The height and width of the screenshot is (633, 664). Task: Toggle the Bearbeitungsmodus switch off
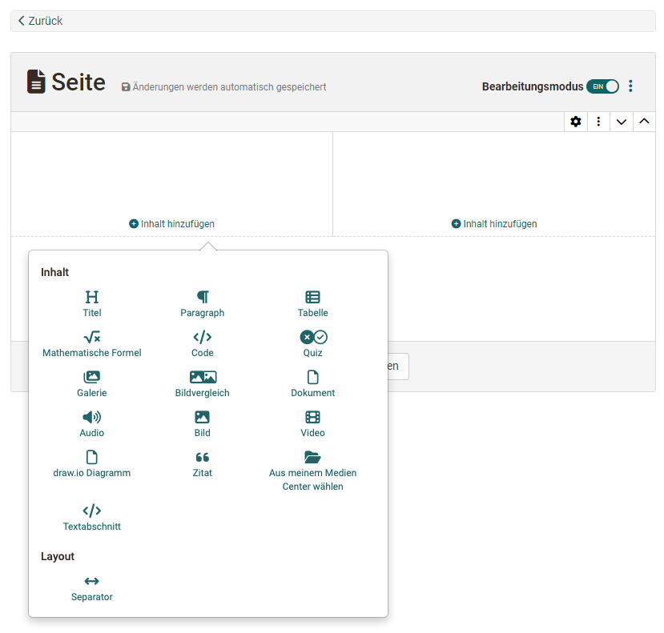(602, 86)
